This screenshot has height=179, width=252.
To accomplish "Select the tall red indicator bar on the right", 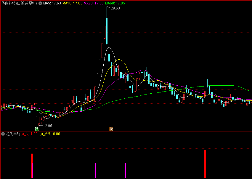I will pyautogui.click(x=205, y=164).
